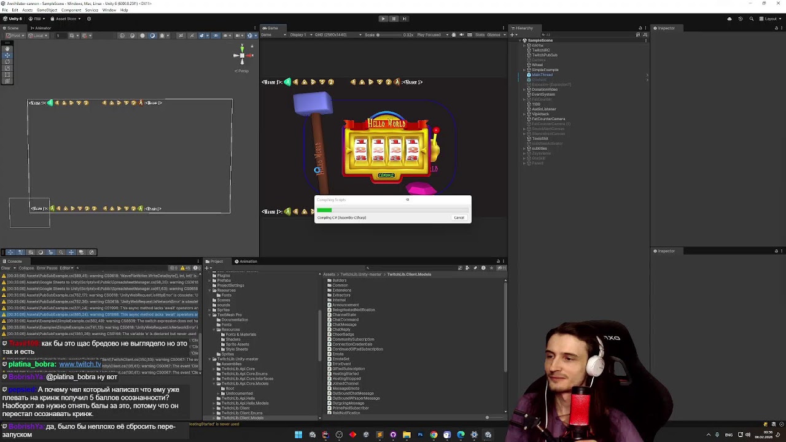Open File Explorer from the taskbar
Image resolution: width=786 pixels, height=442 pixels.
pos(407,435)
